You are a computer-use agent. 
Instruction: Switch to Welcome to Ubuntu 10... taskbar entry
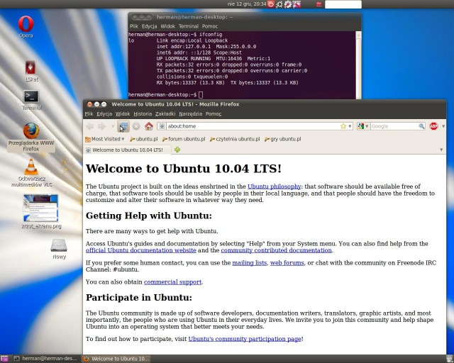point(116,359)
